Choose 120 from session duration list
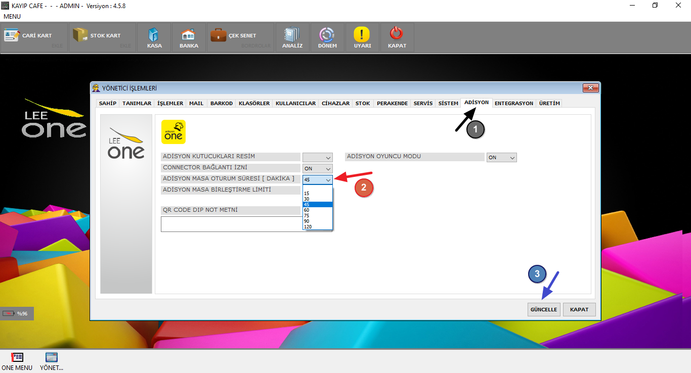Screen dimensions: 691x373 point(308,226)
